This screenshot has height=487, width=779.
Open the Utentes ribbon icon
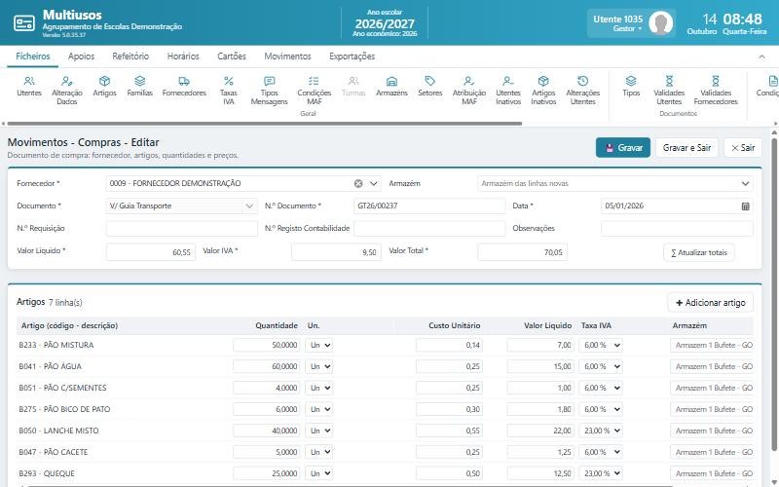pyautogui.click(x=29, y=87)
